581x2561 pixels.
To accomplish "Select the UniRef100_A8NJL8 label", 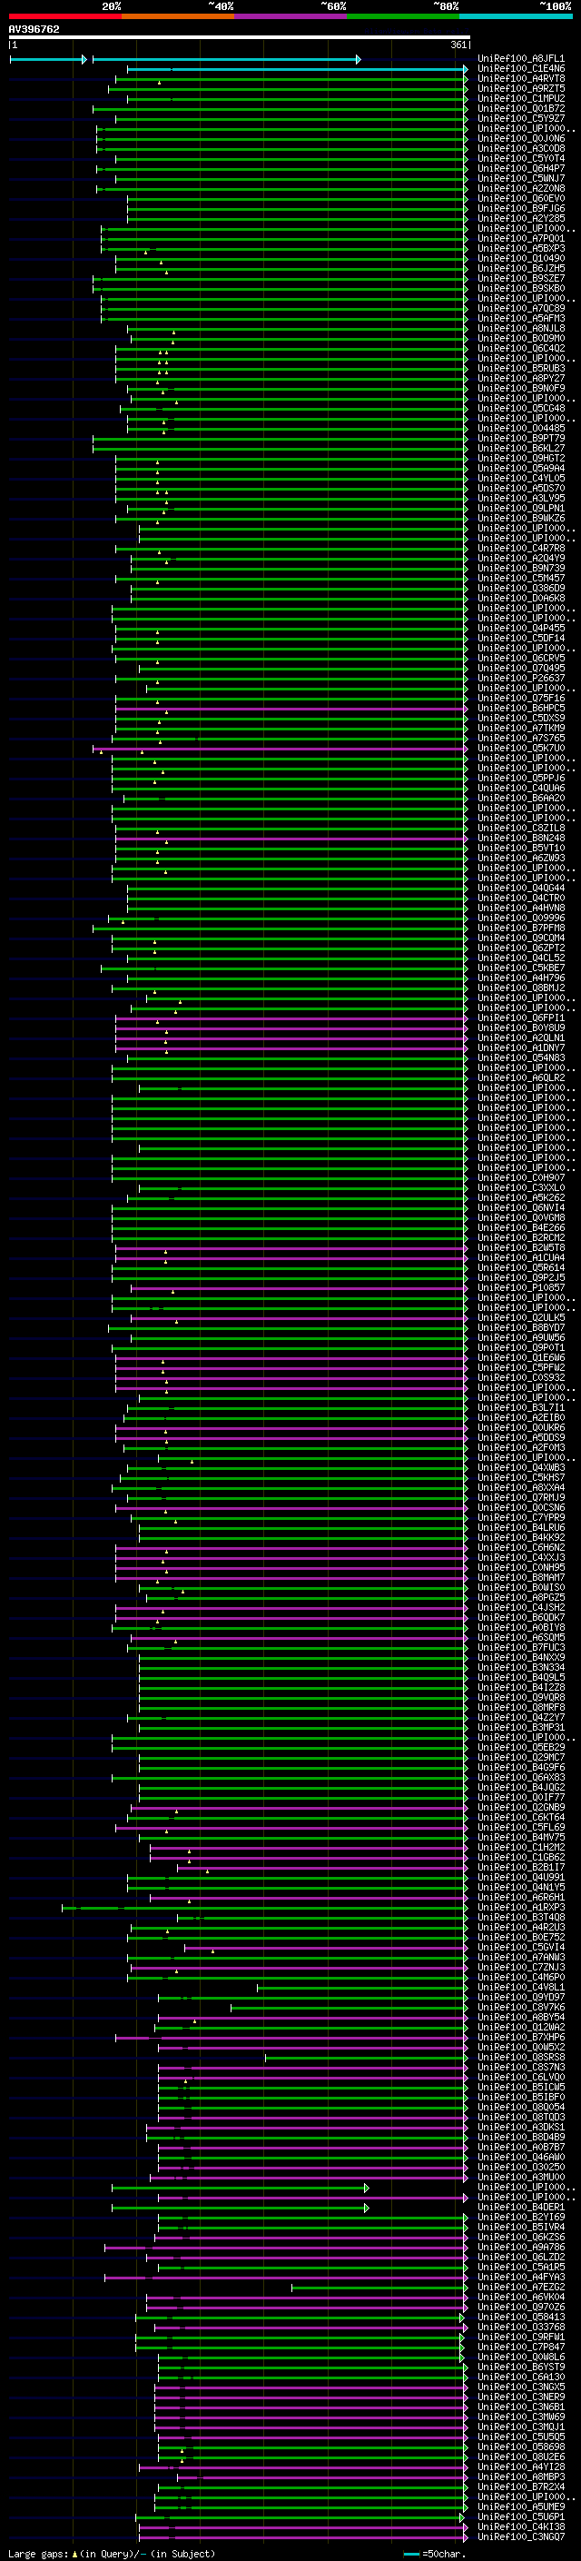I will tap(521, 328).
